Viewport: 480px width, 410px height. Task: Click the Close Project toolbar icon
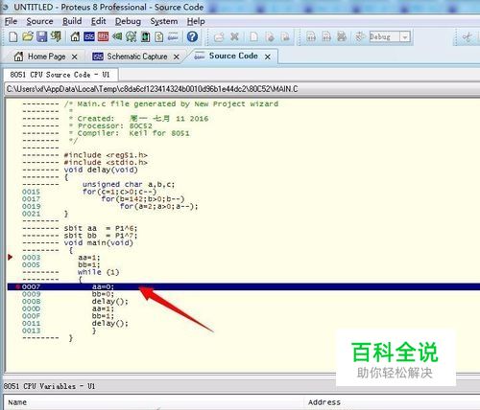pyautogui.click(x=56, y=36)
